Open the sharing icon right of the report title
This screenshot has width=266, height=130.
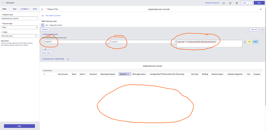click(260, 9)
